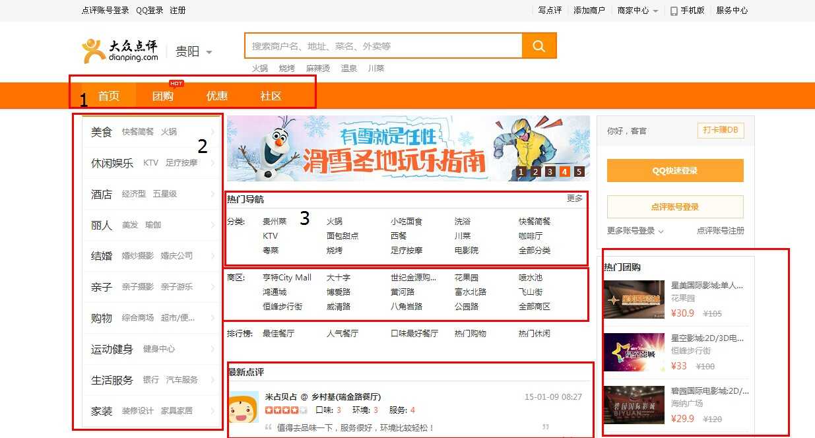Open the 团购 navigation tab
Viewport: 815px width, 438px height.
(x=163, y=96)
